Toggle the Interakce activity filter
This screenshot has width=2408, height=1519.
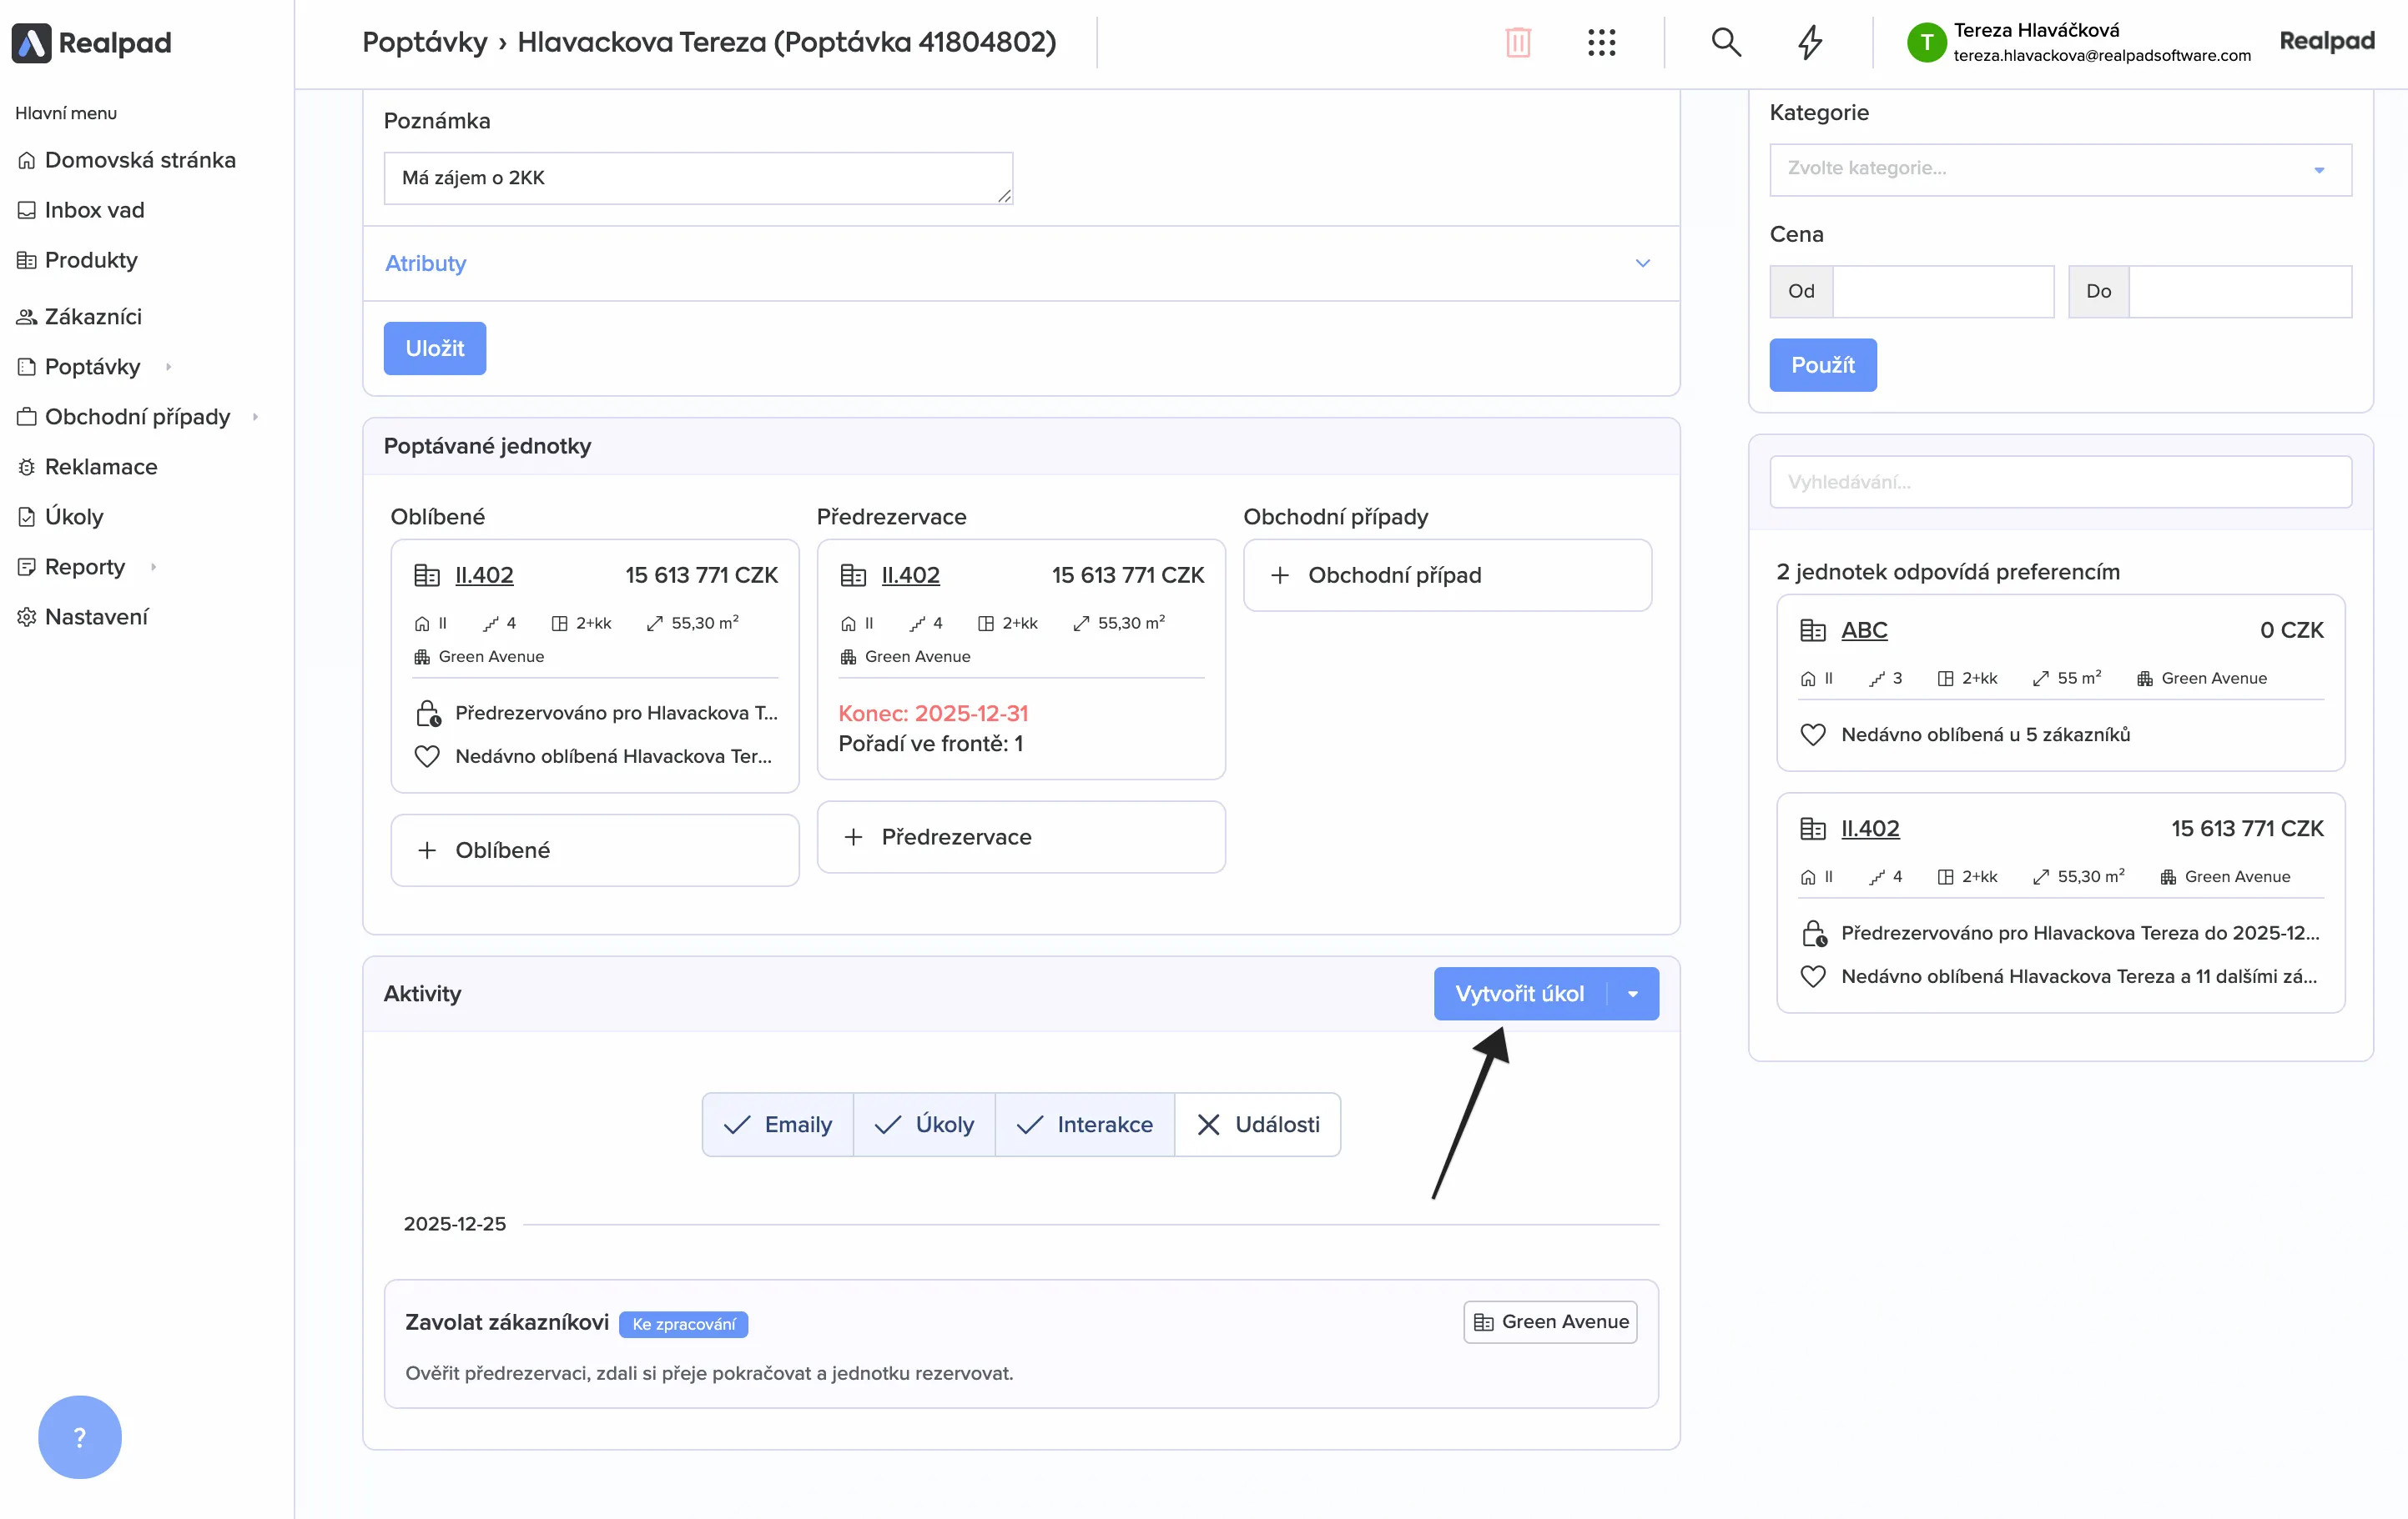click(1085, 1125)
